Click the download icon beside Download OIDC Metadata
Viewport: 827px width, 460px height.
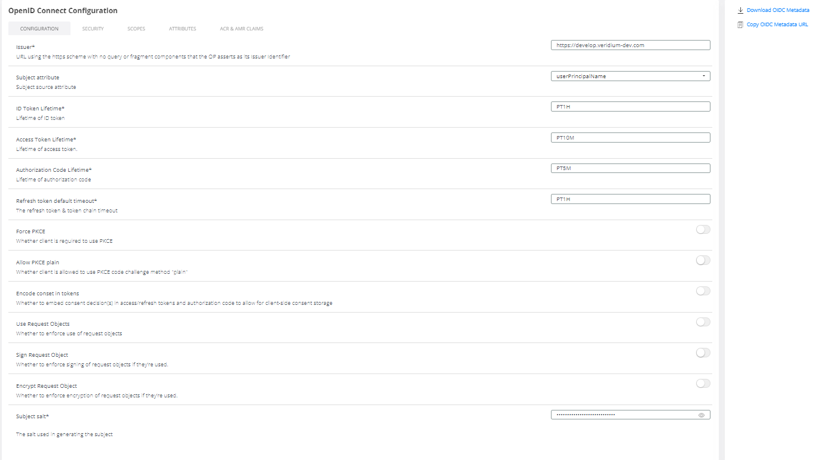tap(740, 10)
